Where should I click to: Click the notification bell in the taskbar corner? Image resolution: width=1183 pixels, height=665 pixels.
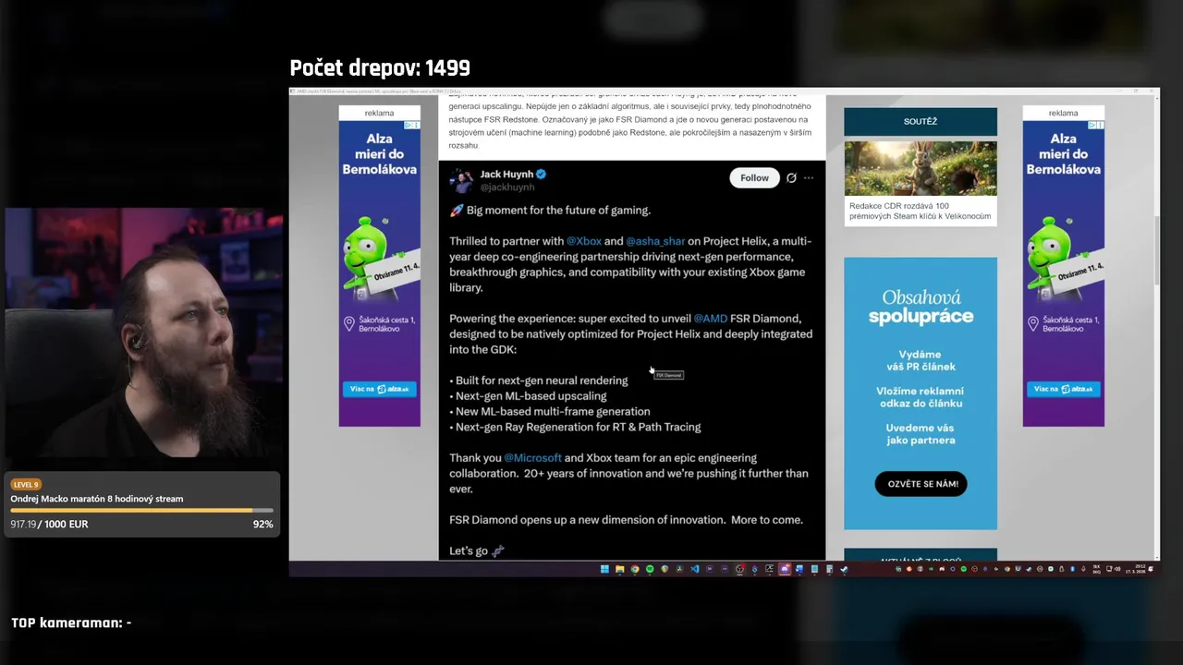(1151, 569)
